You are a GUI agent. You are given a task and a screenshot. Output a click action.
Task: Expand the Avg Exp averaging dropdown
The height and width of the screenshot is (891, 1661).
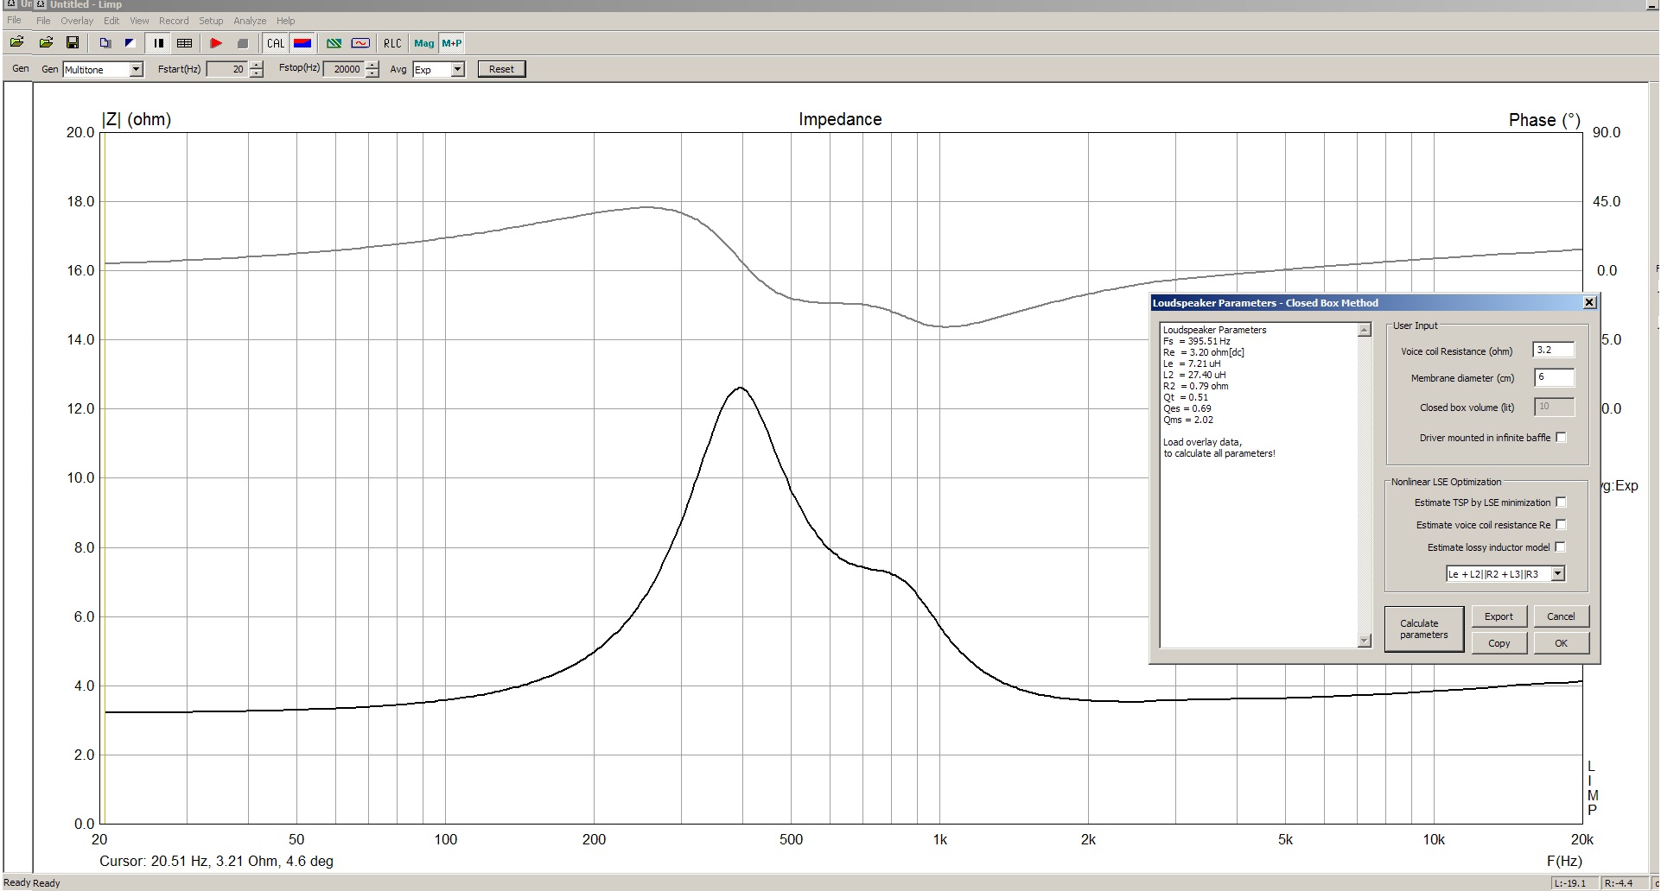[458, 70]
